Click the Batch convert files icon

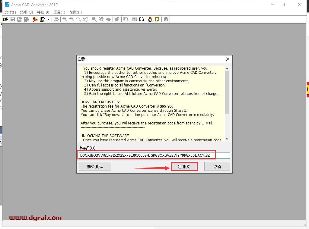[x=42, y=19]
